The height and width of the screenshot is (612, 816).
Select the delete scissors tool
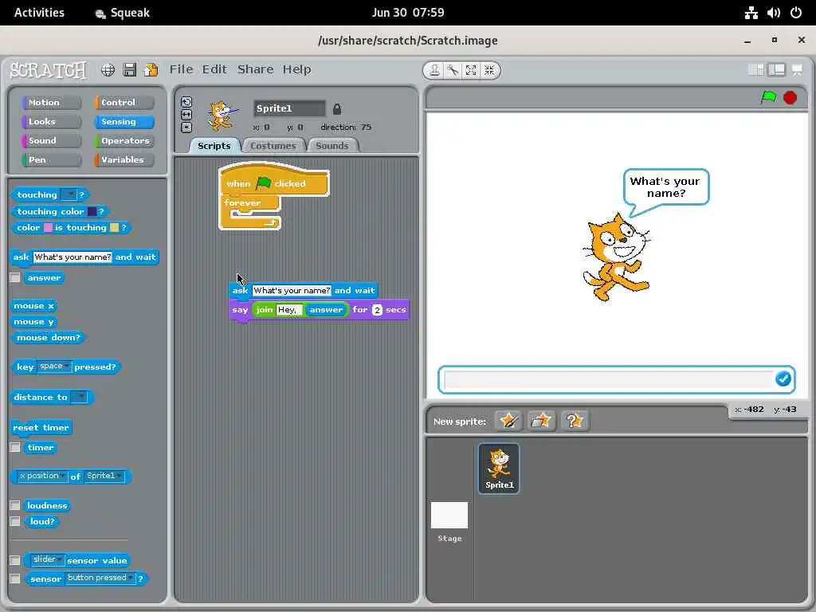click(453, 70)
